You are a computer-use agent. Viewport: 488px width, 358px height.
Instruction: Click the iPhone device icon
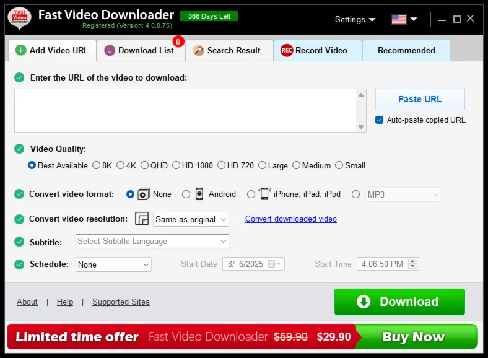[264, 194]
